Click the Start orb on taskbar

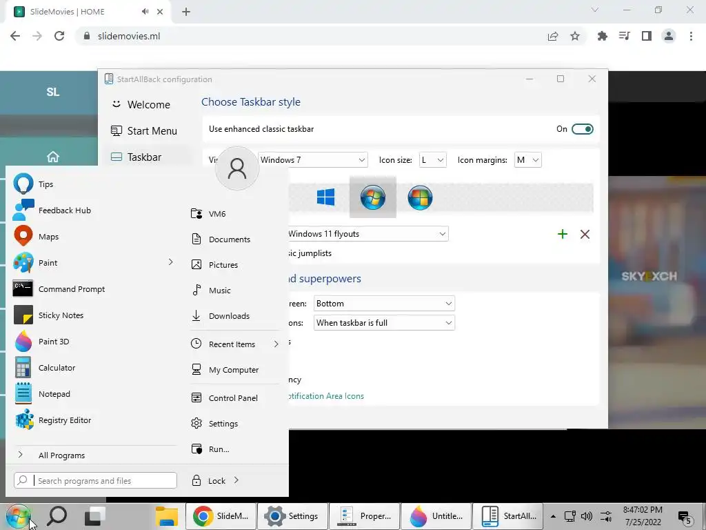pyautogui.click(x=18, y=516)
